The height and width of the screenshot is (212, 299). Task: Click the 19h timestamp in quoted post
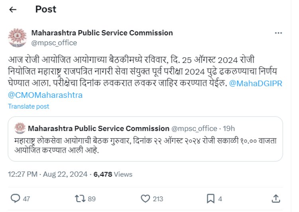click(x=229, y=128)
